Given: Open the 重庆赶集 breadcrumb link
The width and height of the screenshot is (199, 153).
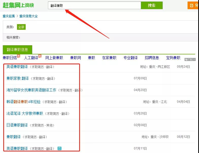Looking at the screenshot, I should click(x=9, y=16).
